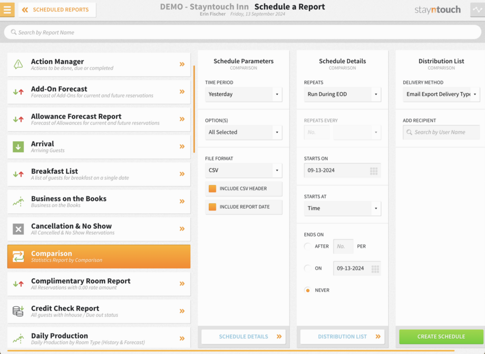Click the green Create Schedule button

tap(441, 337)
